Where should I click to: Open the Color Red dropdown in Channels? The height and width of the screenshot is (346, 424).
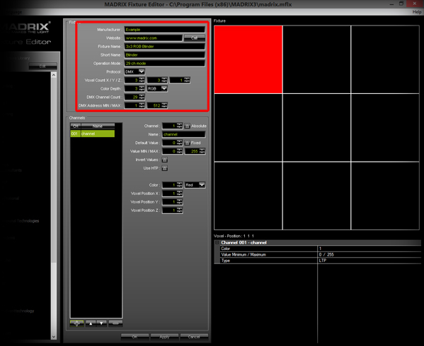195,185
